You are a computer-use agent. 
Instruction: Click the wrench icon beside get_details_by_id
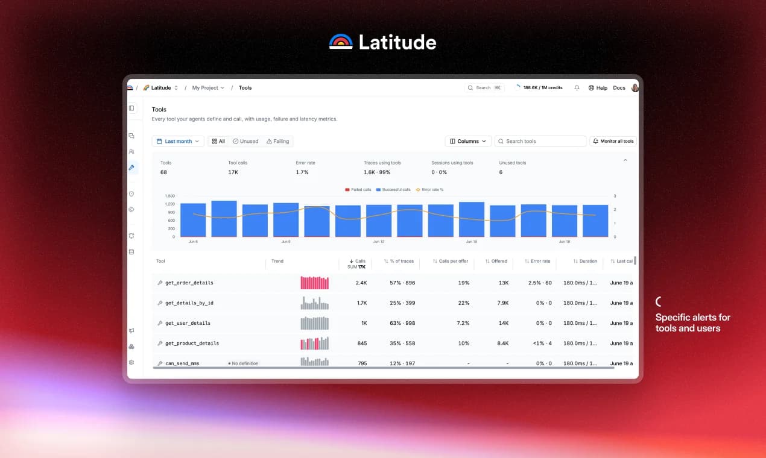[x=160, y=303]
